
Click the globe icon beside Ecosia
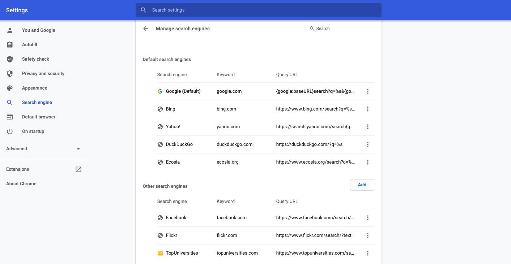click(160, 162)
